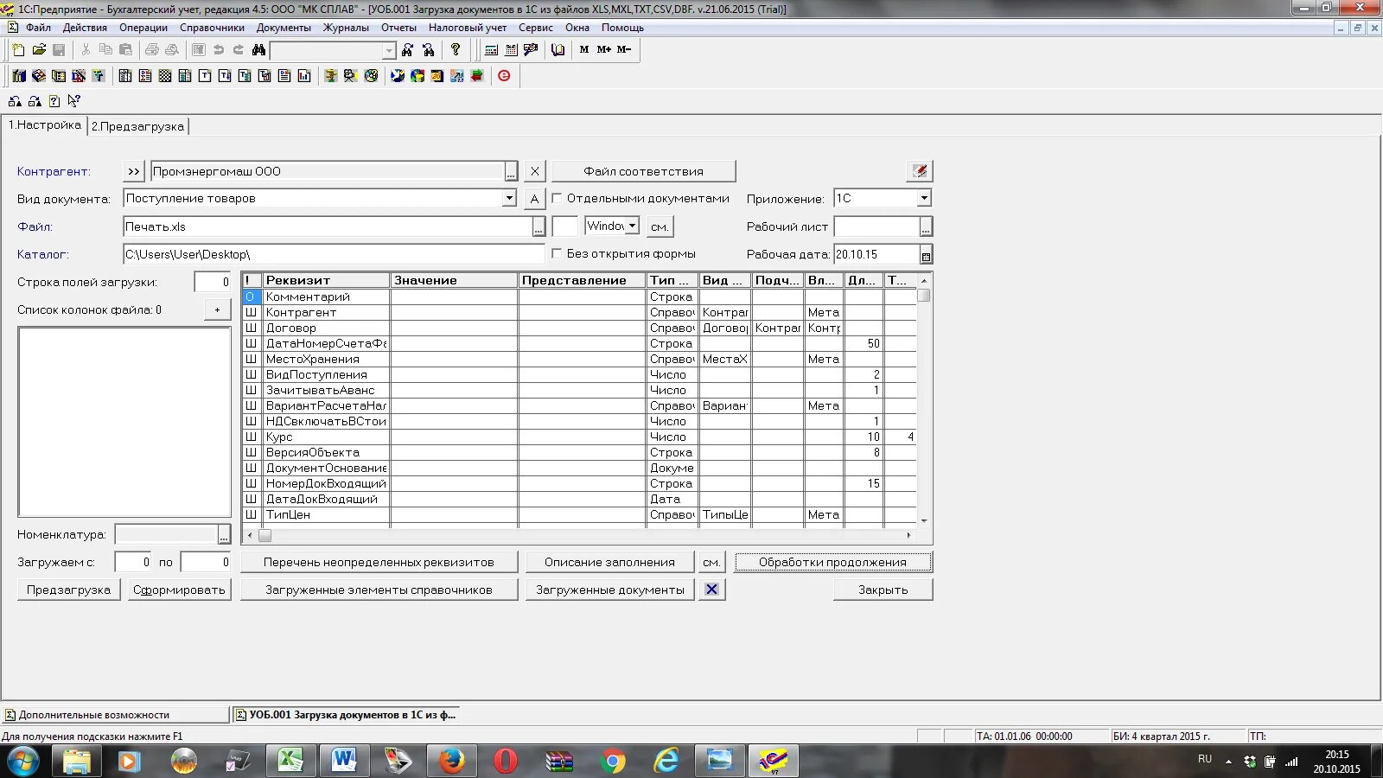Open the Контрагент selection ellipsis button
1383x778 pixels.
tap(511, 171)
